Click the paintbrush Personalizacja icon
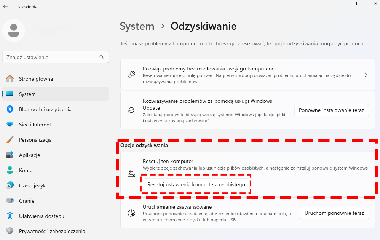Viewport: 380px width, 240px height. pyautogui.click(x=10, y=140)
